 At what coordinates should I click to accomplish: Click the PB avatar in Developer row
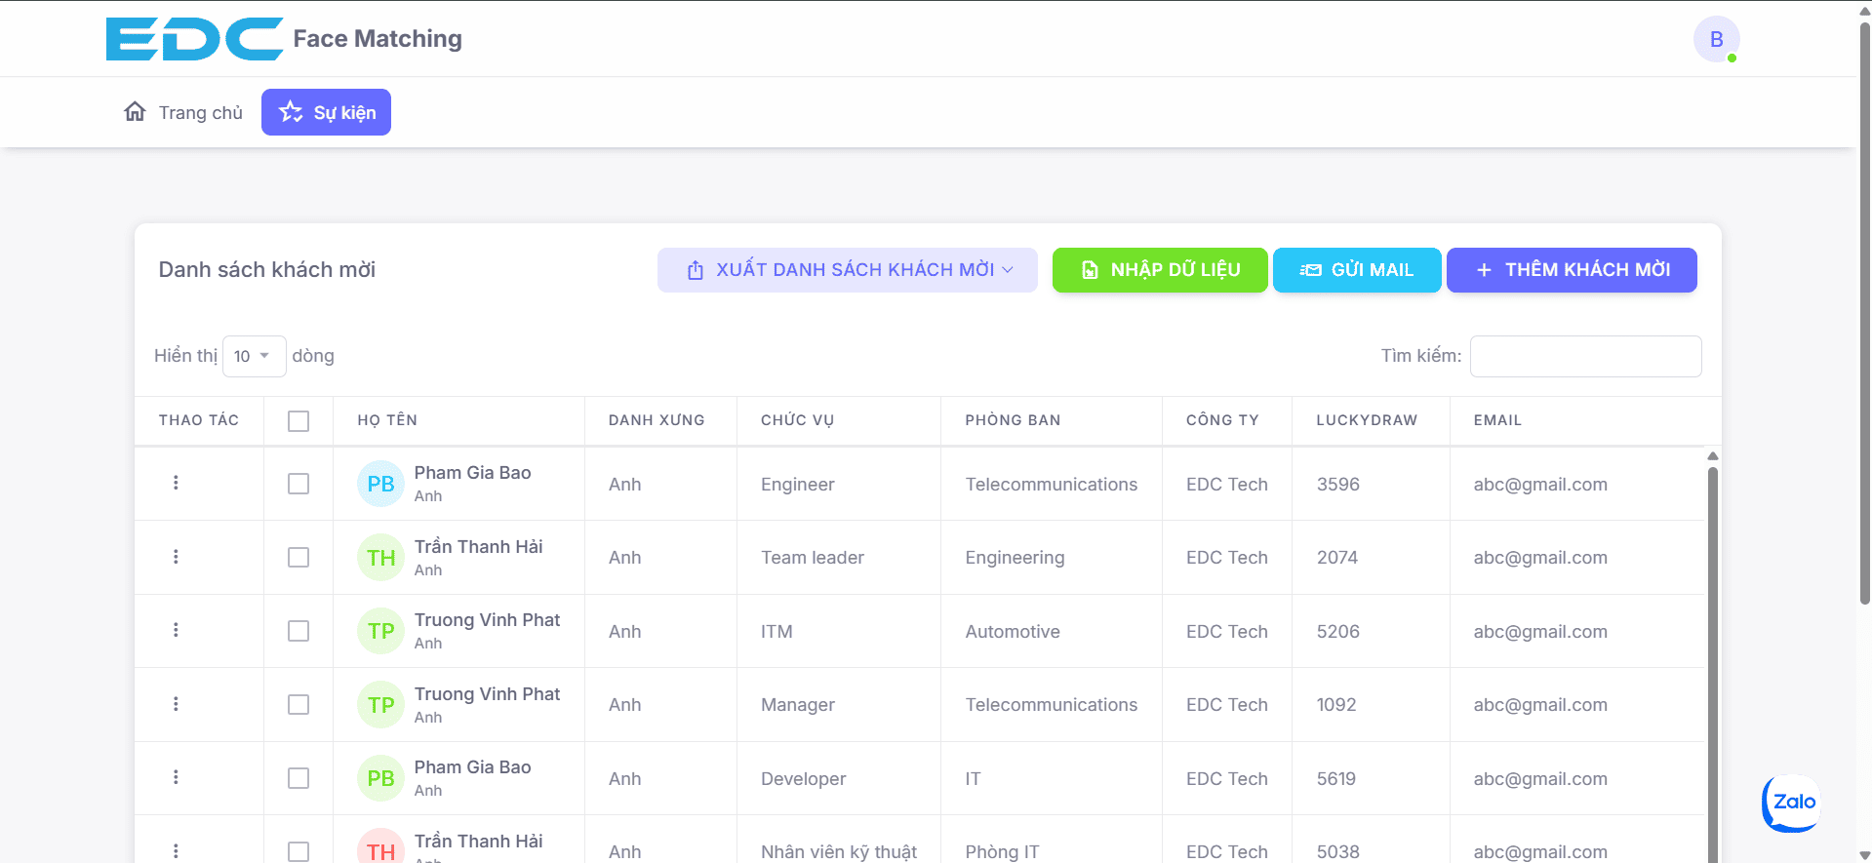[380, 778]
